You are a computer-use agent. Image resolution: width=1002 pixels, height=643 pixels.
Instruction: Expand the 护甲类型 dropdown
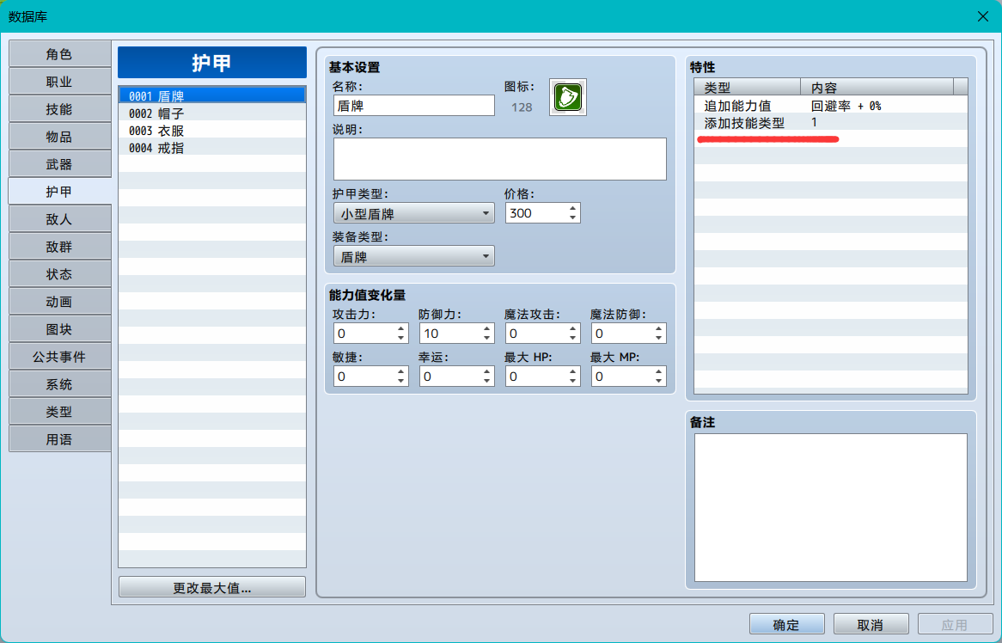click(413, 213)
